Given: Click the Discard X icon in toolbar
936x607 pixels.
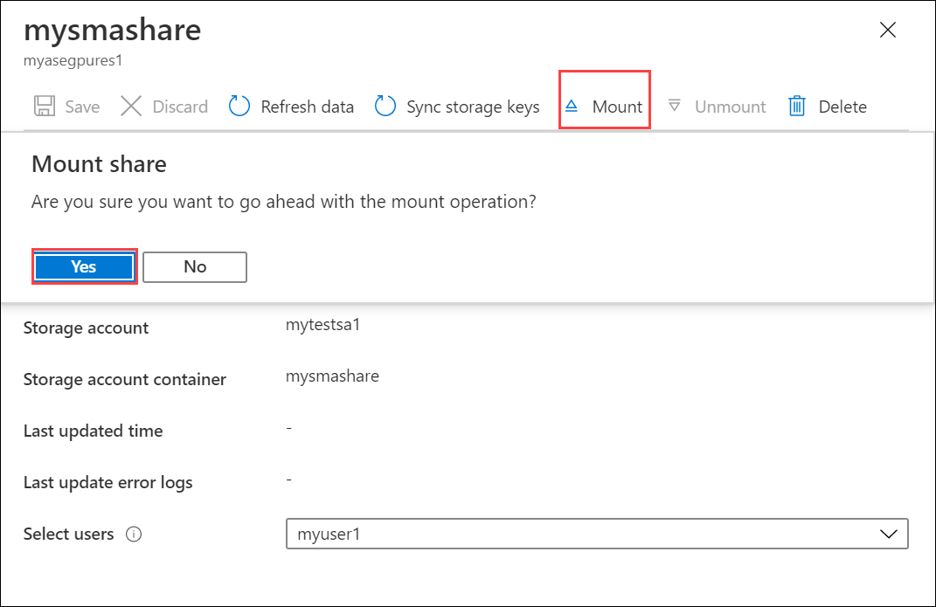Looking at the screenshot, I should [x=131, y=107].
